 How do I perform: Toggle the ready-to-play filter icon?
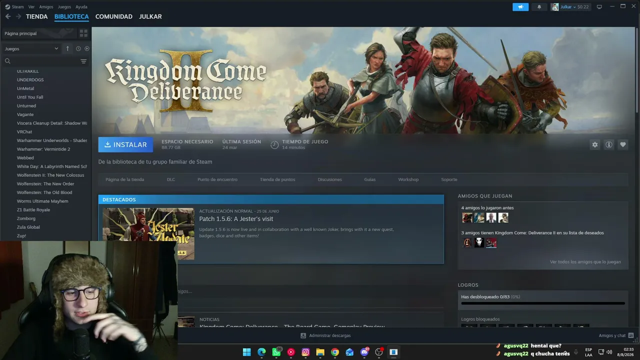[86, 48]
